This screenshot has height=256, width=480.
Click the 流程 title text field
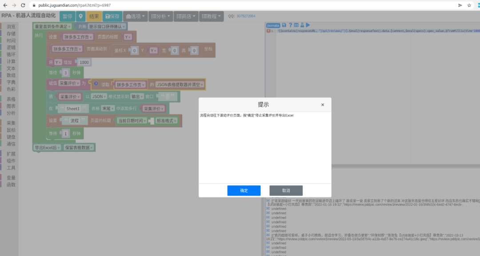(x=74, y=121)
